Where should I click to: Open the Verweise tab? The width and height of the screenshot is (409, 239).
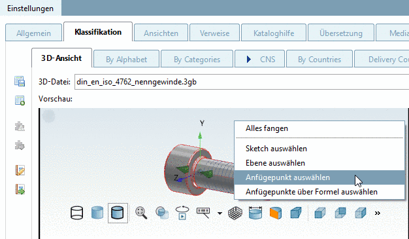215,33
